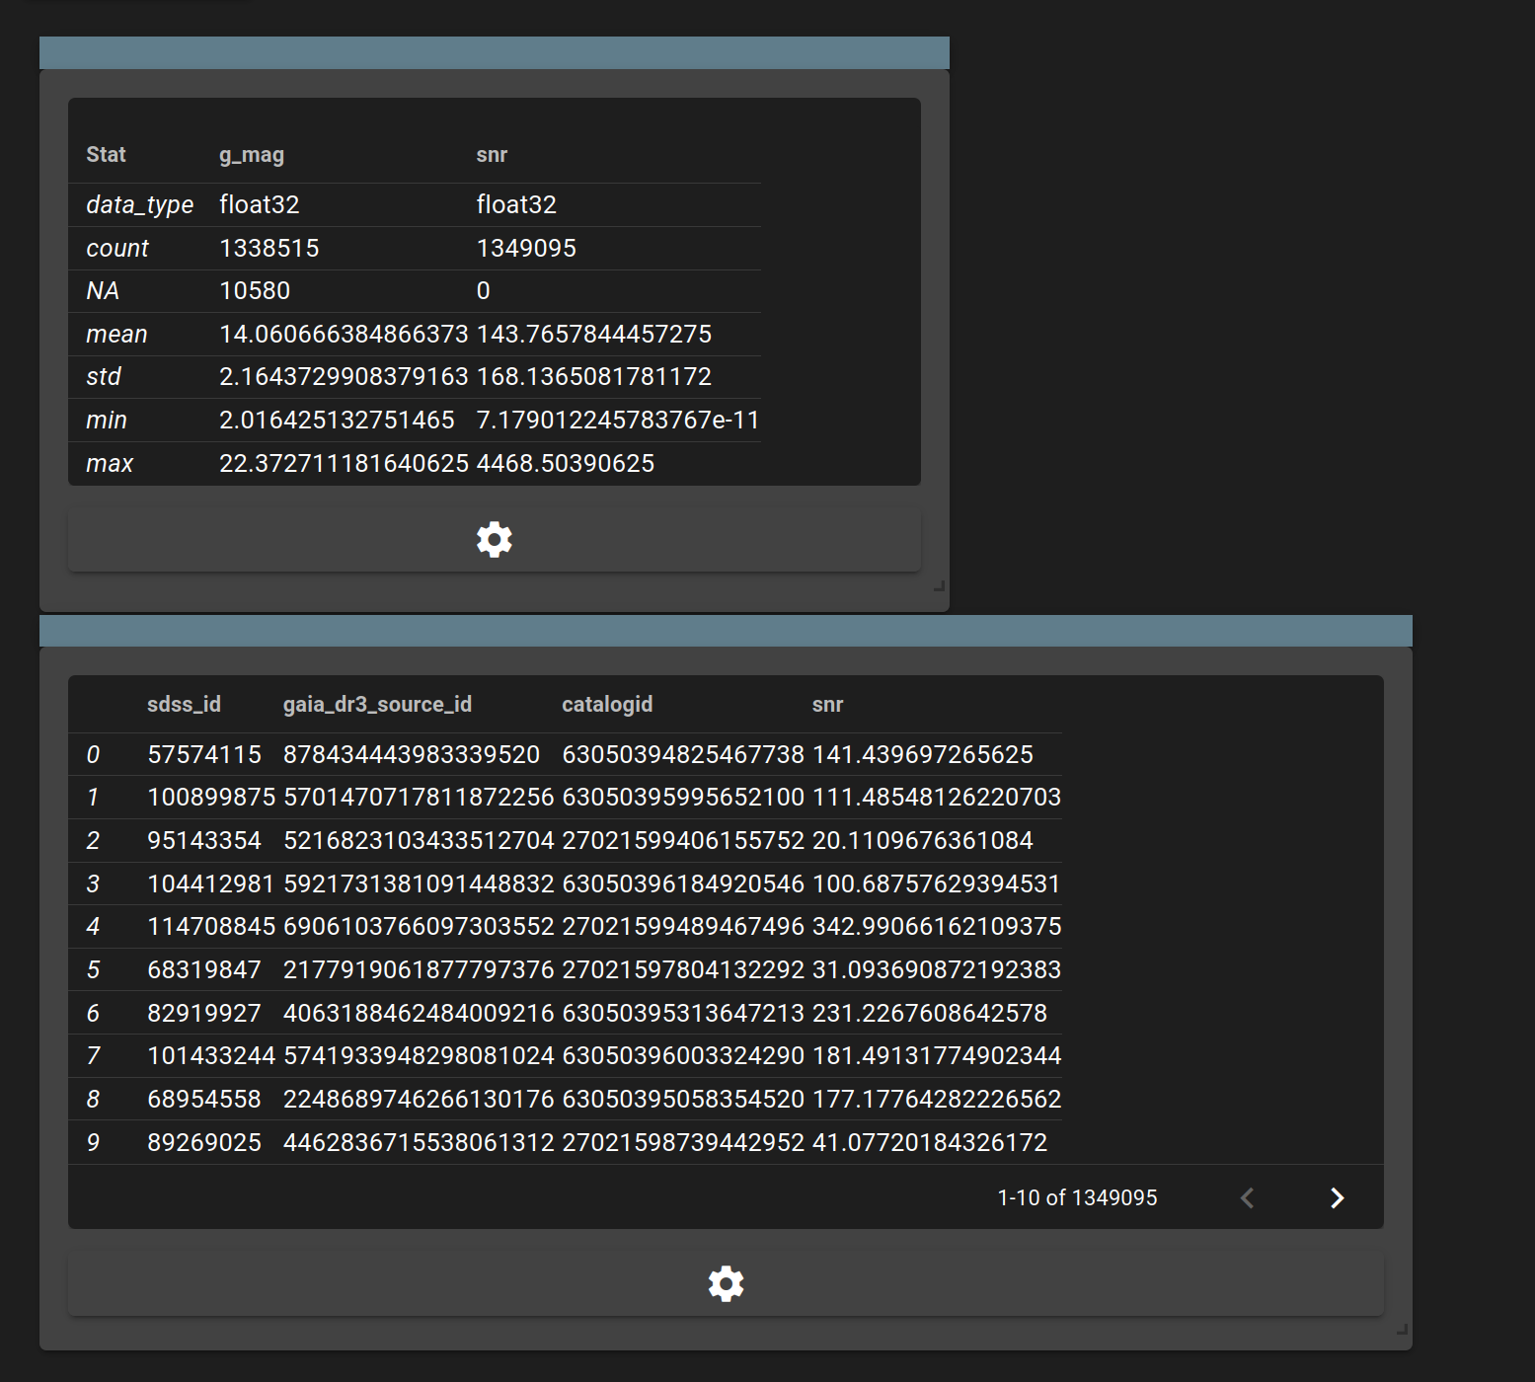Click snr min value 7.179012245783767e-11
The height and width of the screenshot is (1382, 1535).
[x=618, y=420]
